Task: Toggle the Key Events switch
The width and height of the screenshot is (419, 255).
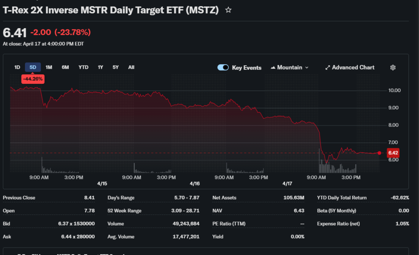Action: coord(223,67)
